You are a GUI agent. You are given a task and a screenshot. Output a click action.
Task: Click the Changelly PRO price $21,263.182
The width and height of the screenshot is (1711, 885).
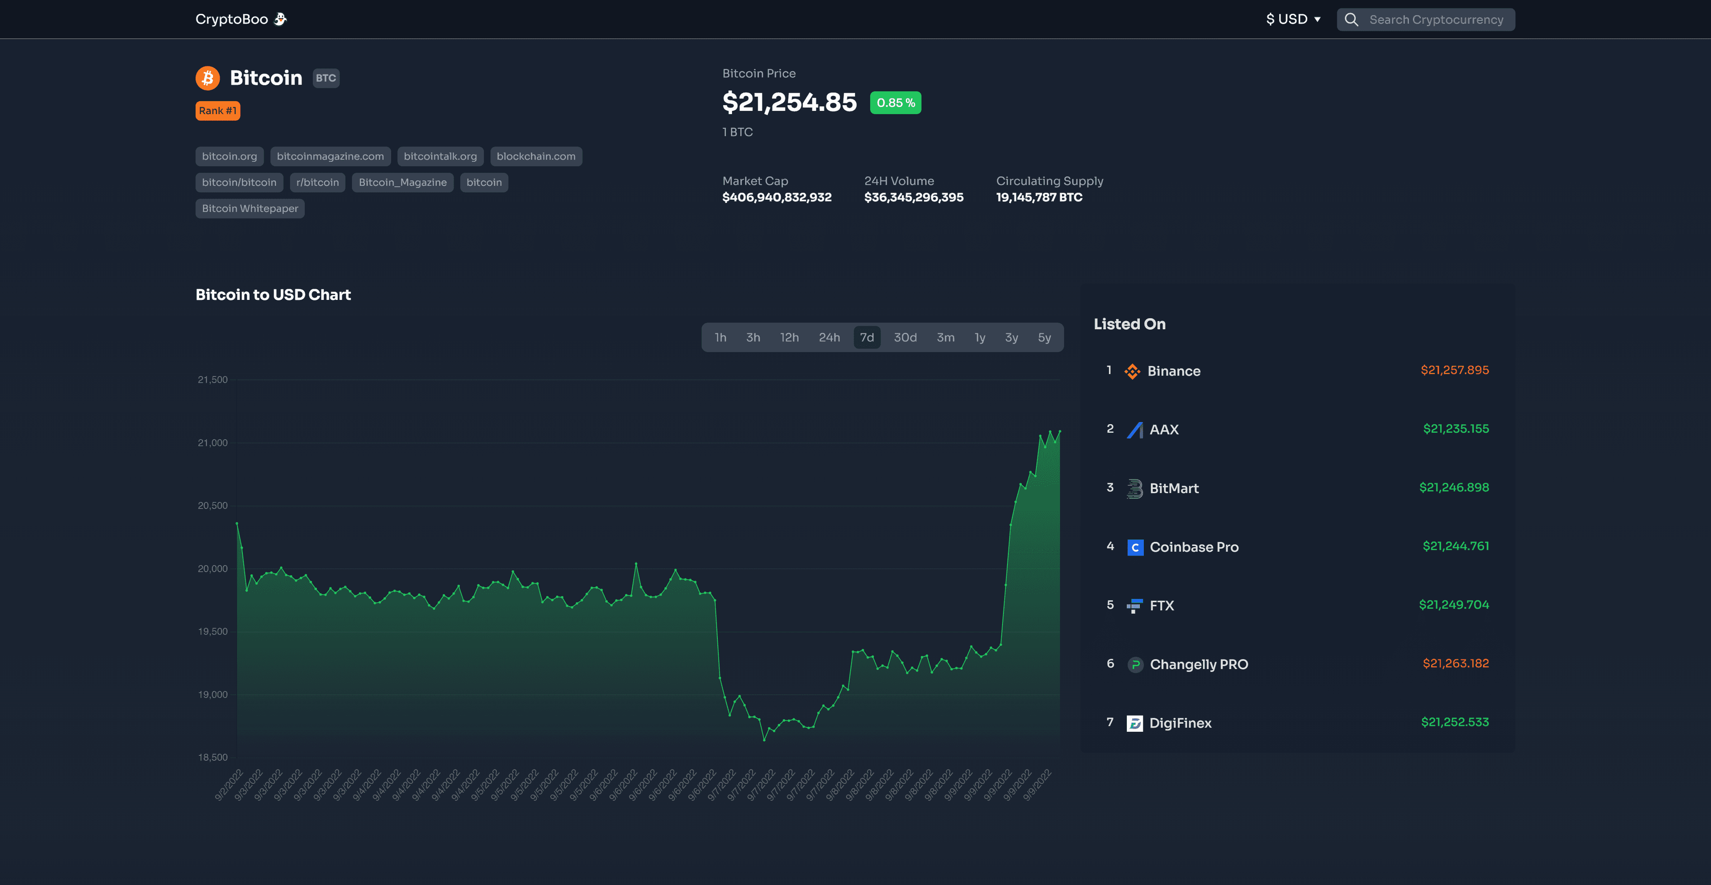pyautogui.click(x=1455, y=664)
